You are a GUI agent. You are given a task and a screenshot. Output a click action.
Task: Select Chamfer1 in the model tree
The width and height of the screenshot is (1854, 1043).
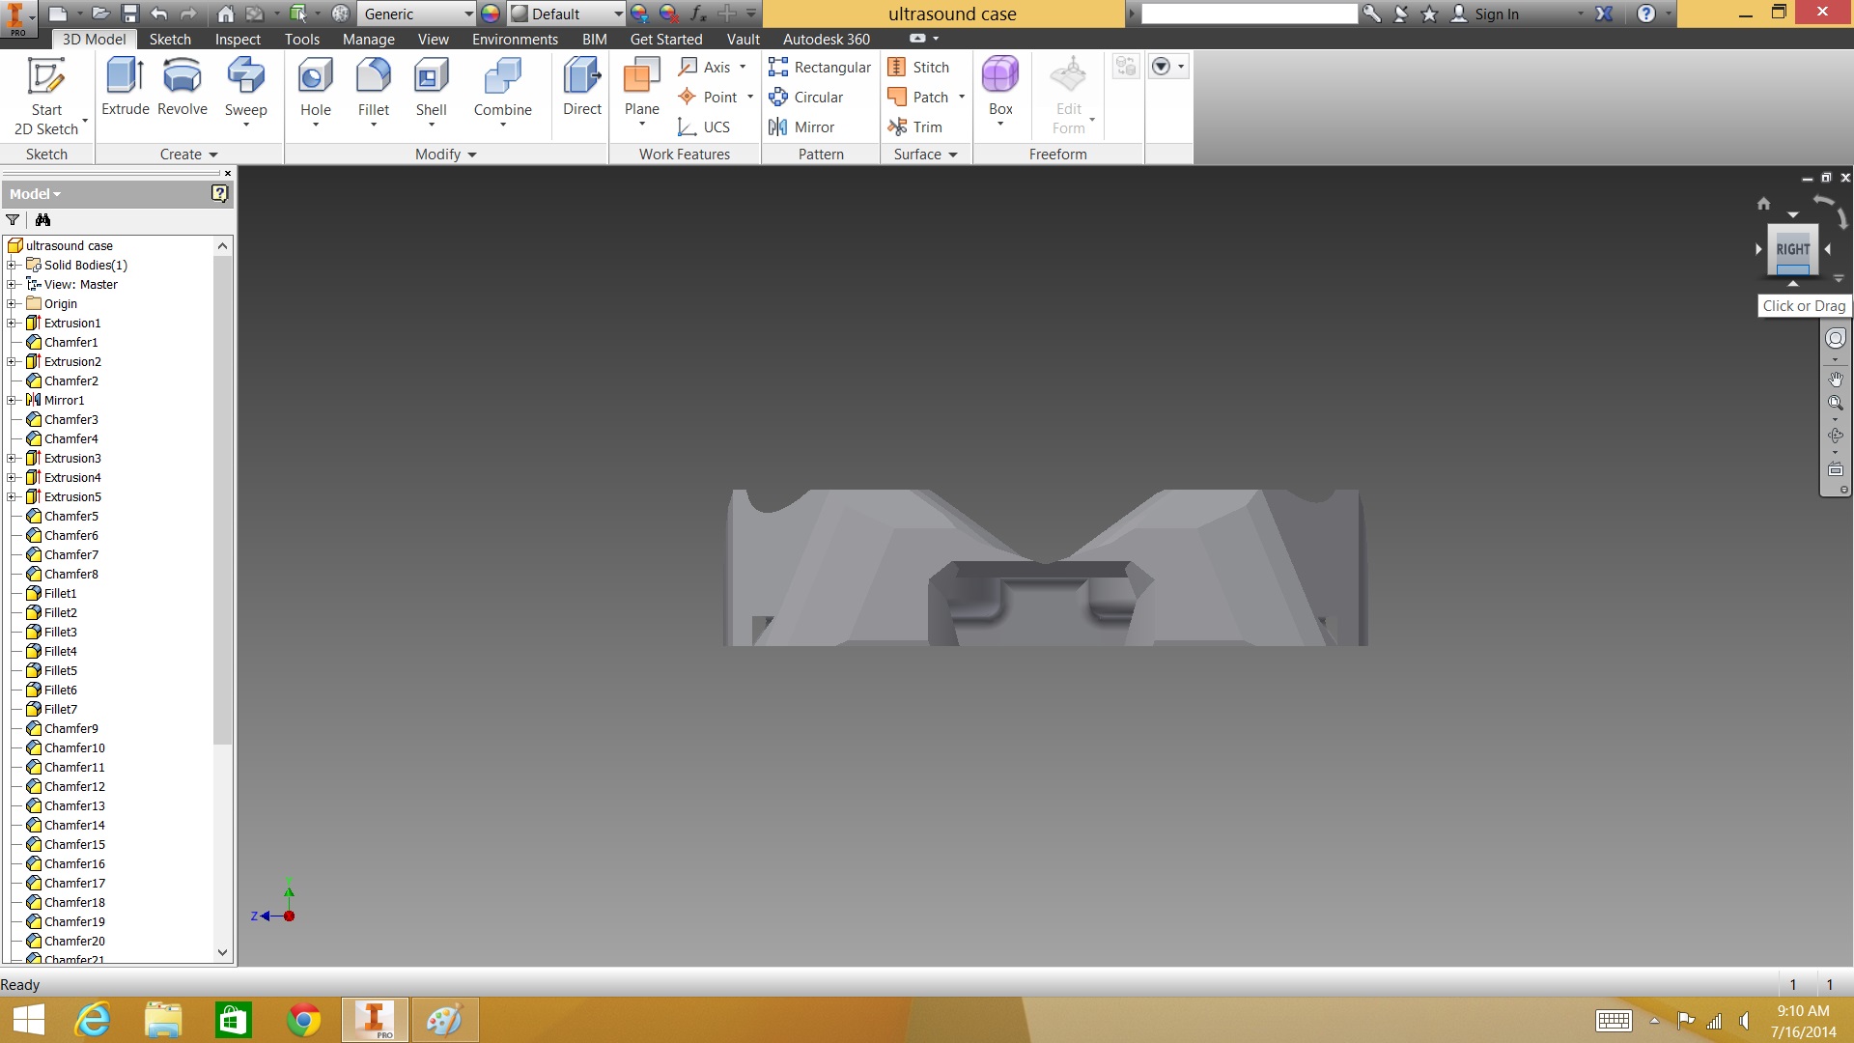tap(70, 342)
